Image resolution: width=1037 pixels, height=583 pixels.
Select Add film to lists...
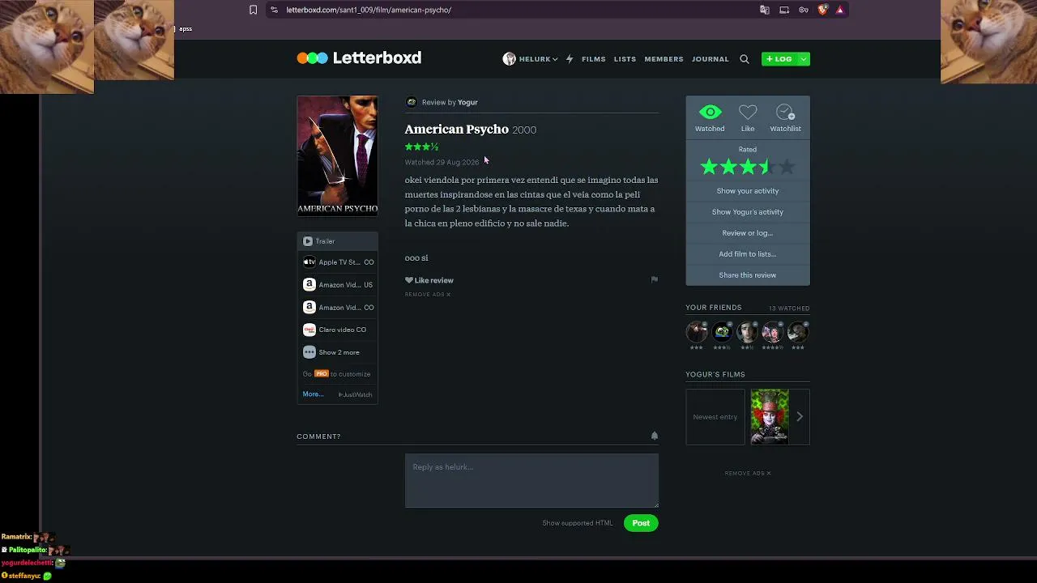(748, 254)
